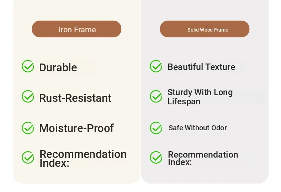Click the Durable feature text

(x=58, y=67)
